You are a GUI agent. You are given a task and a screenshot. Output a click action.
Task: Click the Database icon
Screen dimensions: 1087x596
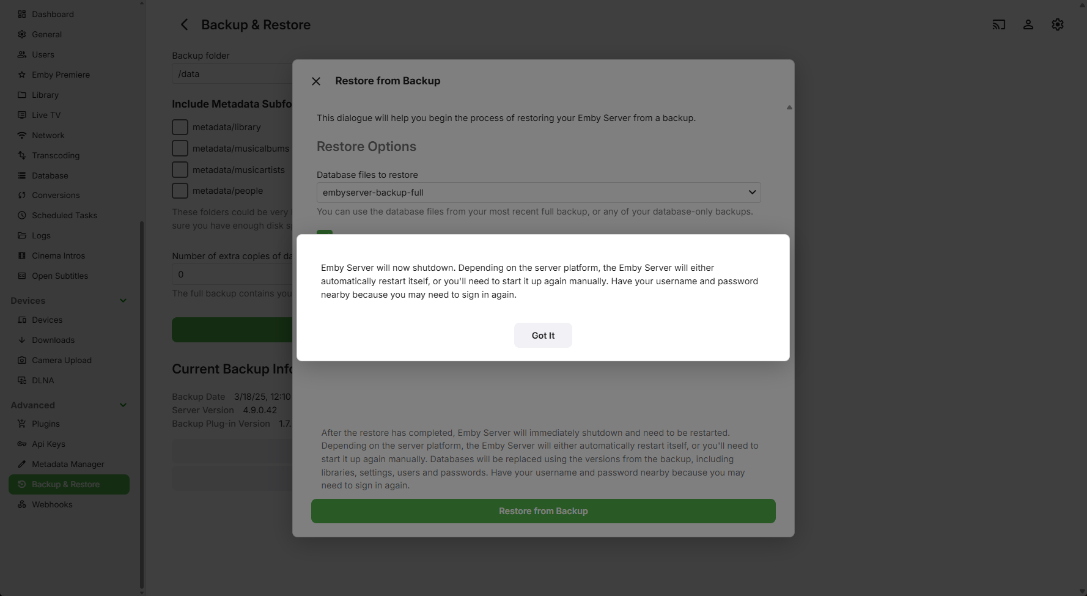(22, 175)
